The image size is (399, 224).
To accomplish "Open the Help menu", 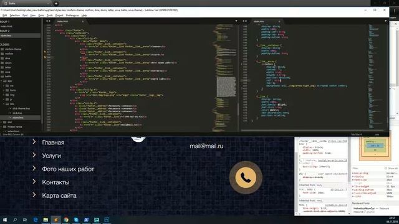I will [84, 16].
